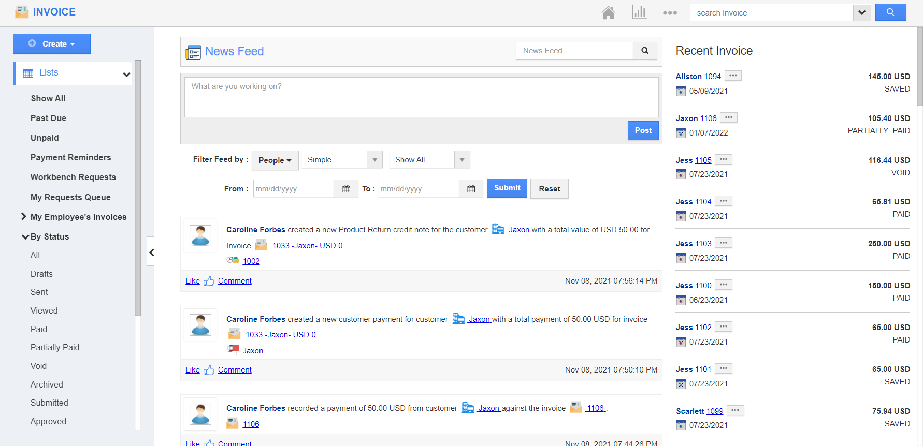Image resolution: width=923 pixels, height=446 pixels.
Task: Open the 1033 -Jaxon- USD 0 link in credit note post
Action: (x=307, y=245)
